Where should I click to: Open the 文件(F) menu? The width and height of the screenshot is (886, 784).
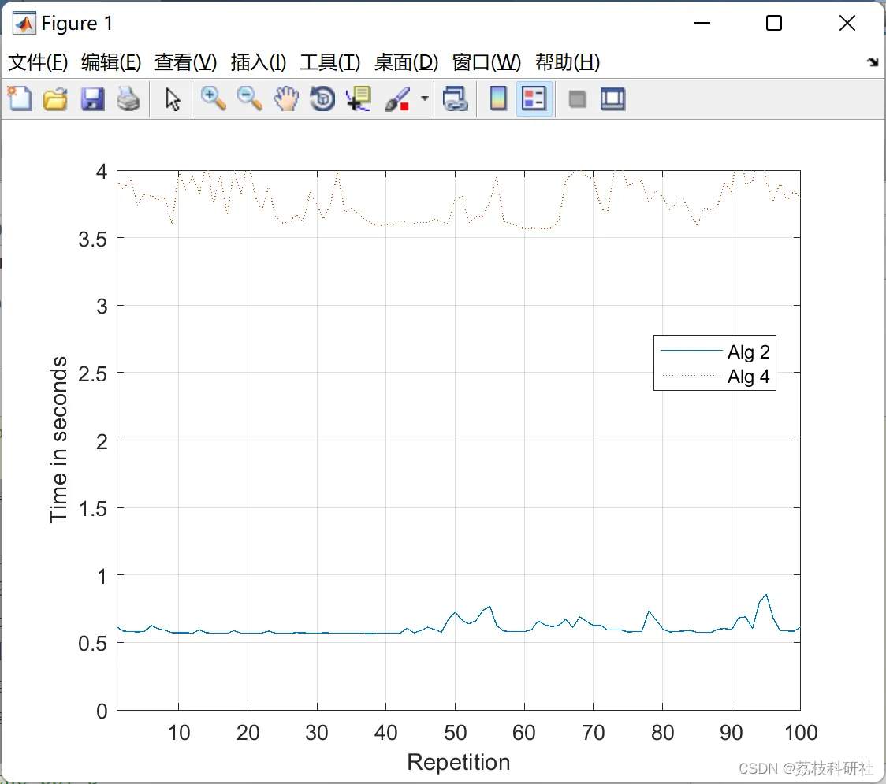pyautogui.click(x=38, y=62)
